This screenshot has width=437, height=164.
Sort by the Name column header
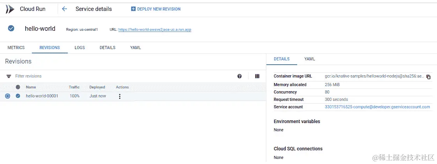pos(31,87)
